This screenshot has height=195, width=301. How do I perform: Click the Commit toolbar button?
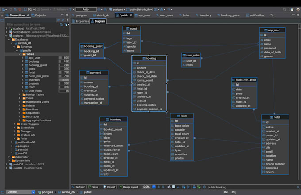(43, 9)
